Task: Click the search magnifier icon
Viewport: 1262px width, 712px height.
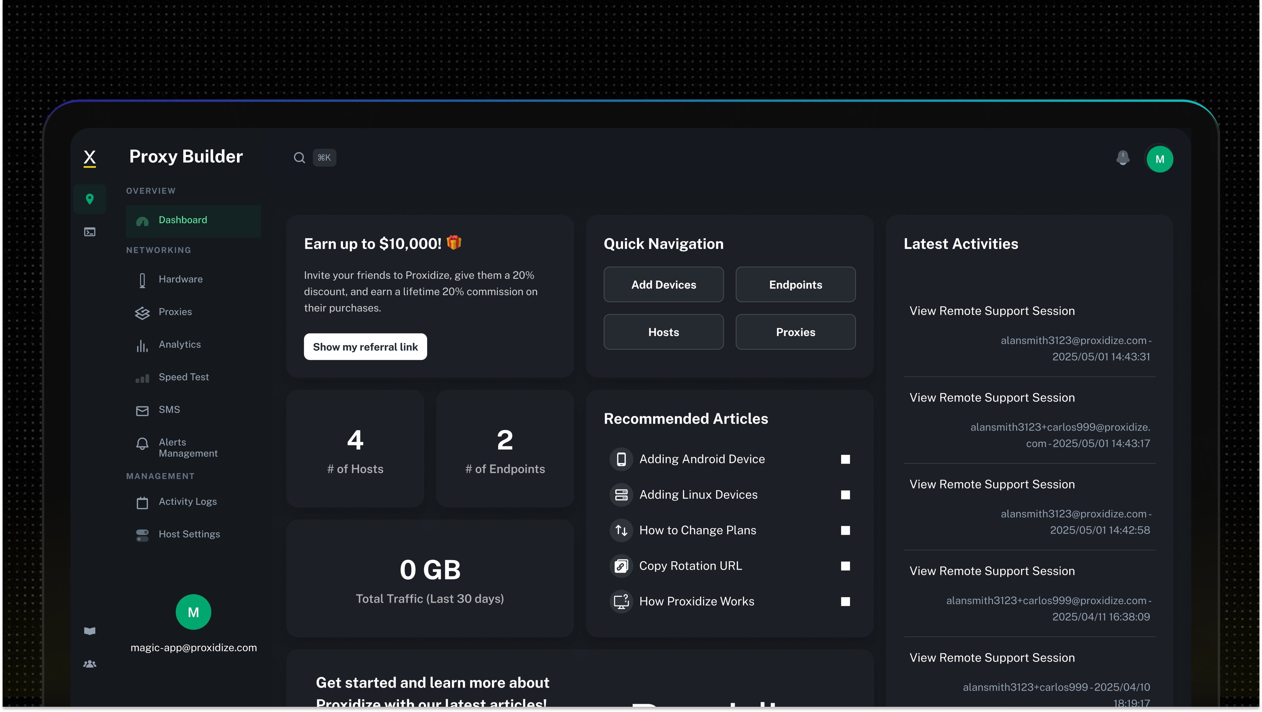Action: click(x=299, y=158)
